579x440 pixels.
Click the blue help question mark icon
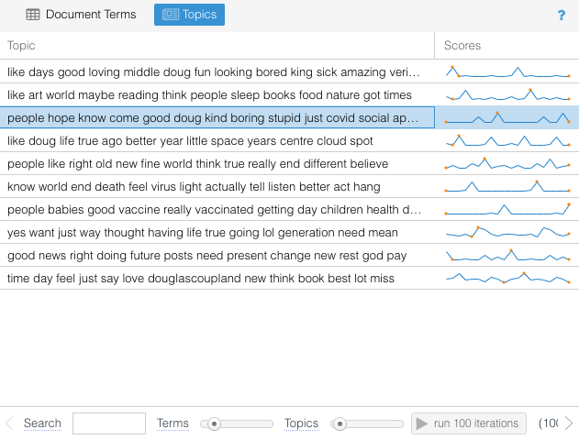click(x=562, y=15)
